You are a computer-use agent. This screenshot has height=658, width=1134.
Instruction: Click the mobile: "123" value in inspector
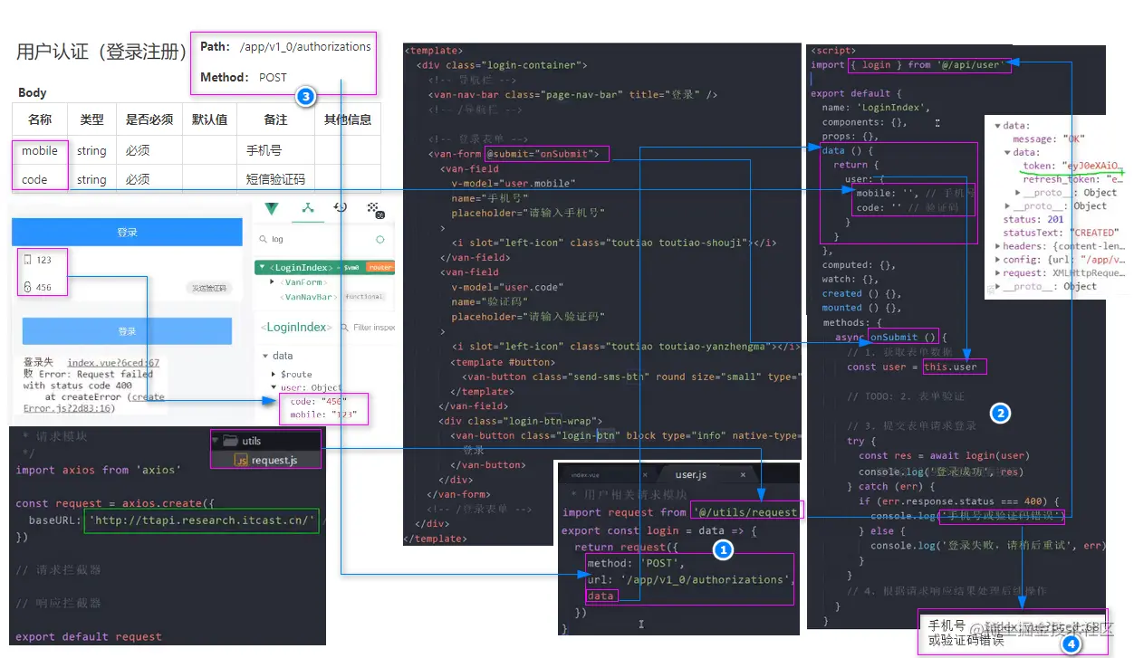(323, 415)
